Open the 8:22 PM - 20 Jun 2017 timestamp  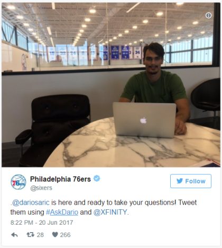pyautogui.click(x=42, y=223)
